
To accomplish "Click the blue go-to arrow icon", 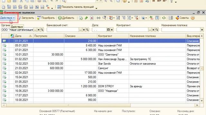I will (x=143, y=18).
